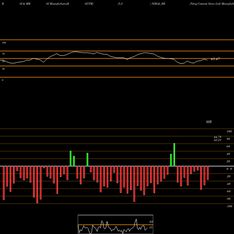Click the 0 label on the RSI axis
This screenshot has height=234, width=234.
click(2, 80)
